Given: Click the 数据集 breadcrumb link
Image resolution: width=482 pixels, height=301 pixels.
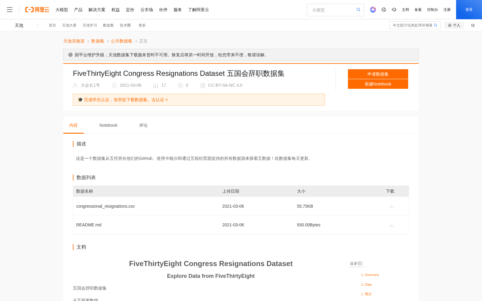Looking at the screenshot, I should (x=98, y=41).
